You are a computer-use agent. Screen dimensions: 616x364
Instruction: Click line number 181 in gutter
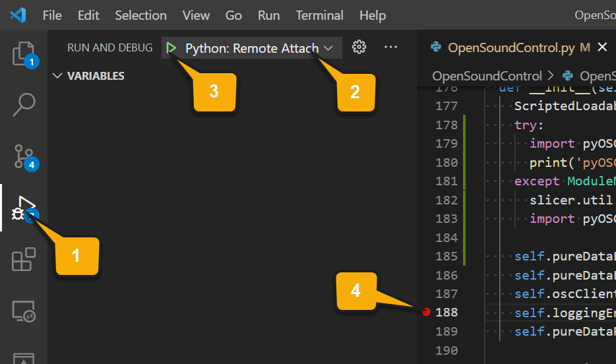pyautogui.click(x=447, y=181)
